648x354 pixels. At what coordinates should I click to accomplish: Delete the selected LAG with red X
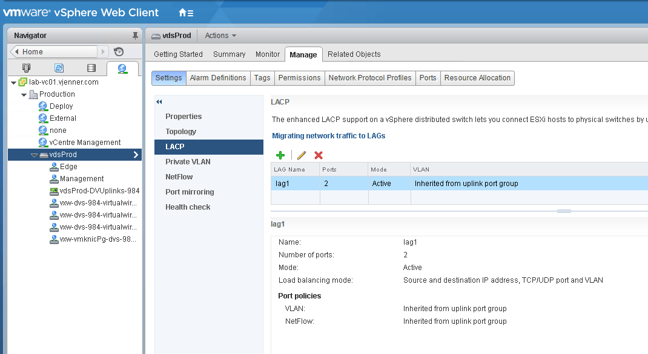(318, 155)
